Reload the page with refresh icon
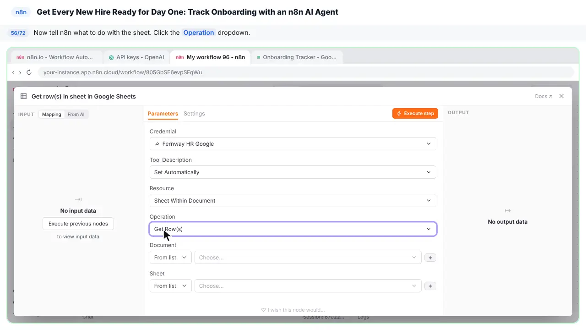Viewport: 586px width, 330px height. click(x=29, y=72)
